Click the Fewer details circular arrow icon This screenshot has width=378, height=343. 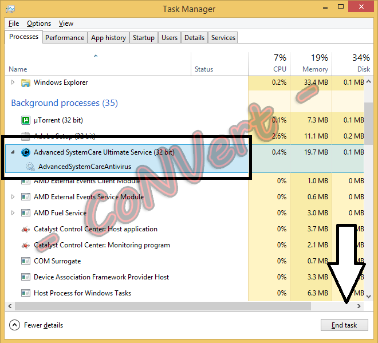click(14, 325)
